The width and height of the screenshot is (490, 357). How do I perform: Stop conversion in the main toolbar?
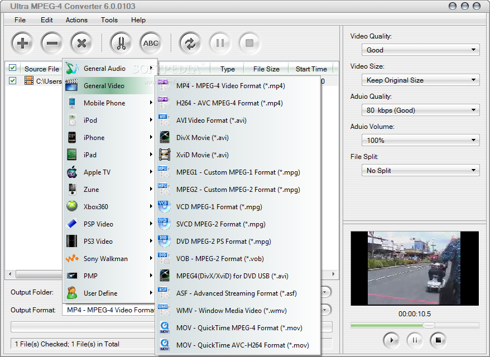249,43
